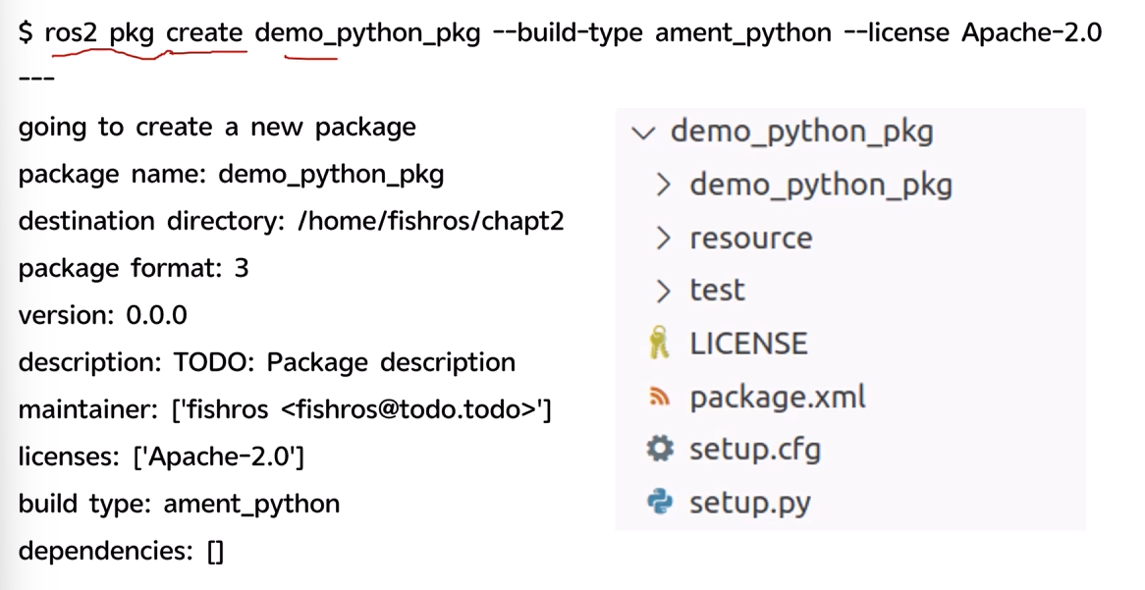Click the package.xml RSS feed icon
Image resolution: width=1145 pixels, height=590 pixels.
tap(659, 397)
